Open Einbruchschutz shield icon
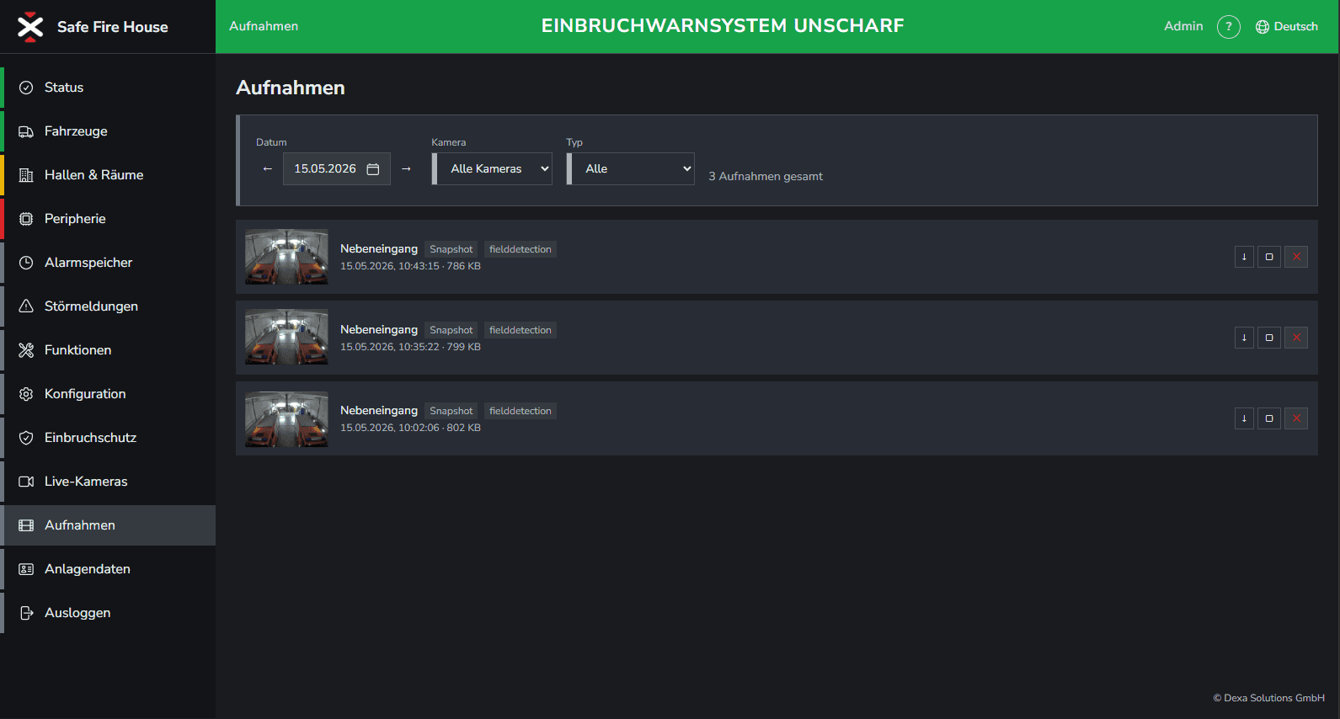This screenshot has width=1340, height=719. 26,438
